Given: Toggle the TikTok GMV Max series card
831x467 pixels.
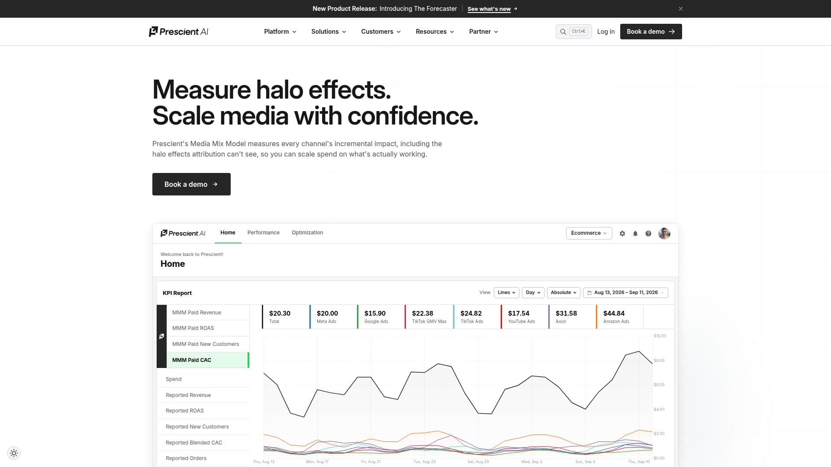Looking at the screenshot, I should (x=429, y=317).
